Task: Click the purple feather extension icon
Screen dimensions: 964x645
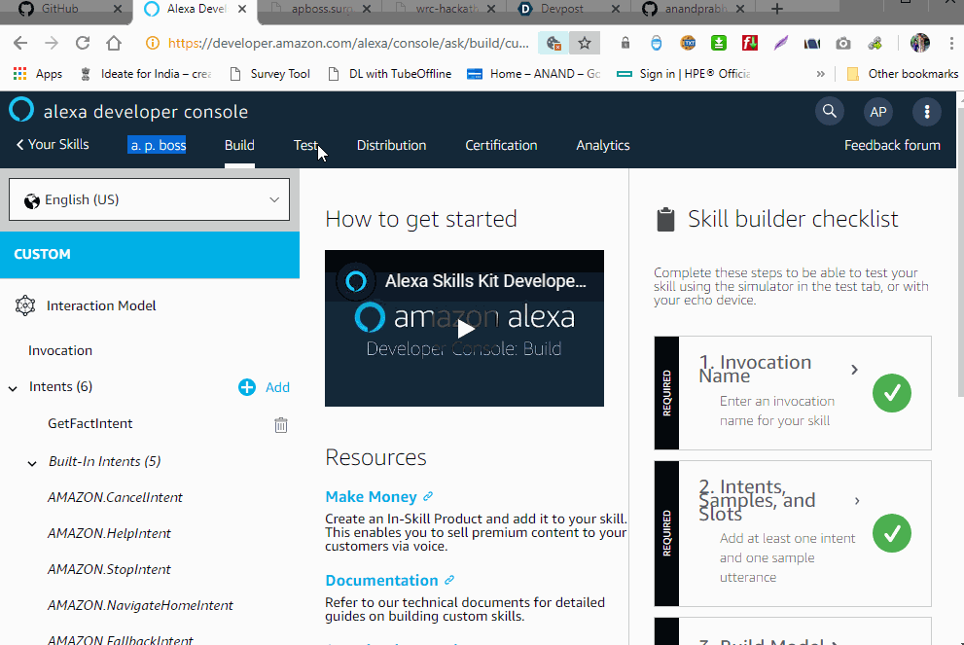Action: point(781,43)
